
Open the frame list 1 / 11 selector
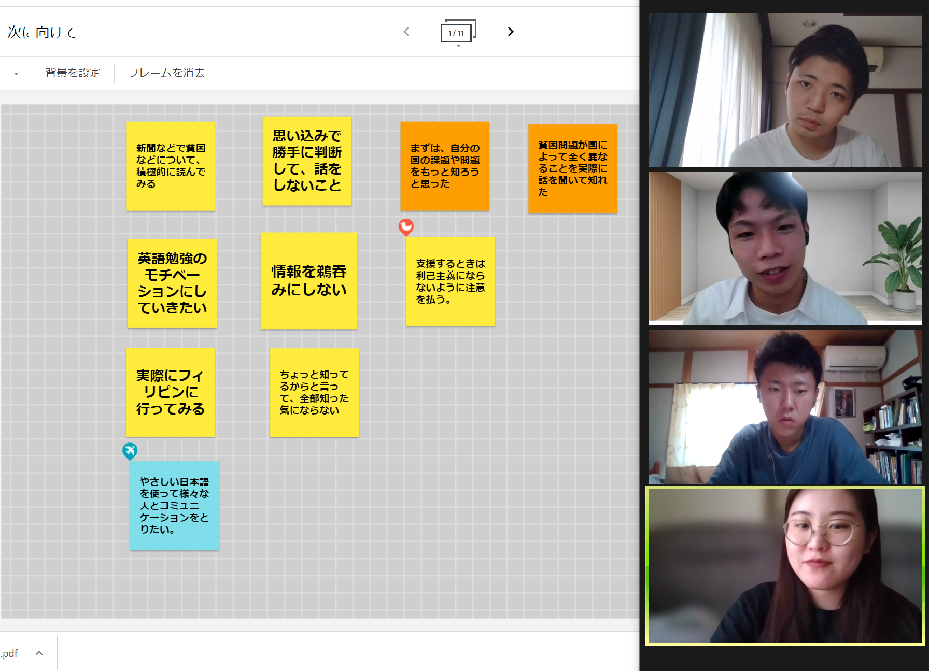point(458,33)
